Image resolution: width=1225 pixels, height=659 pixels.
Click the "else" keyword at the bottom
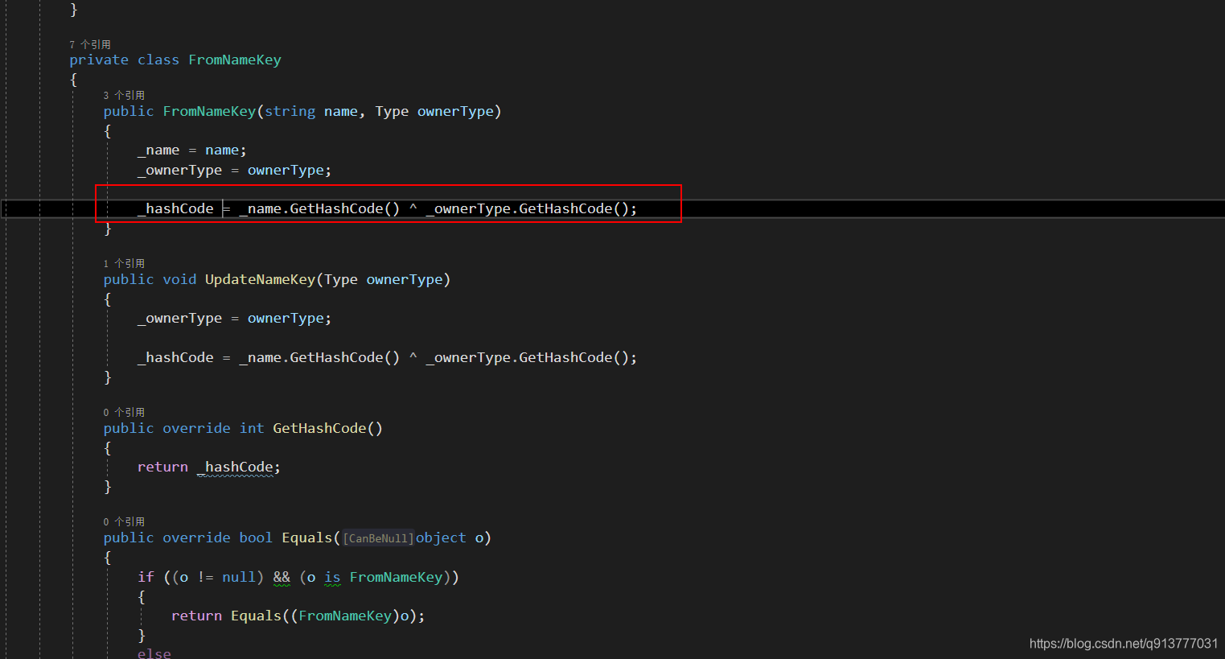coord(154,653)
